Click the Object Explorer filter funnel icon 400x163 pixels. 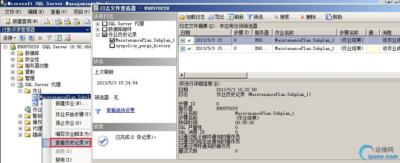(49, 38)
